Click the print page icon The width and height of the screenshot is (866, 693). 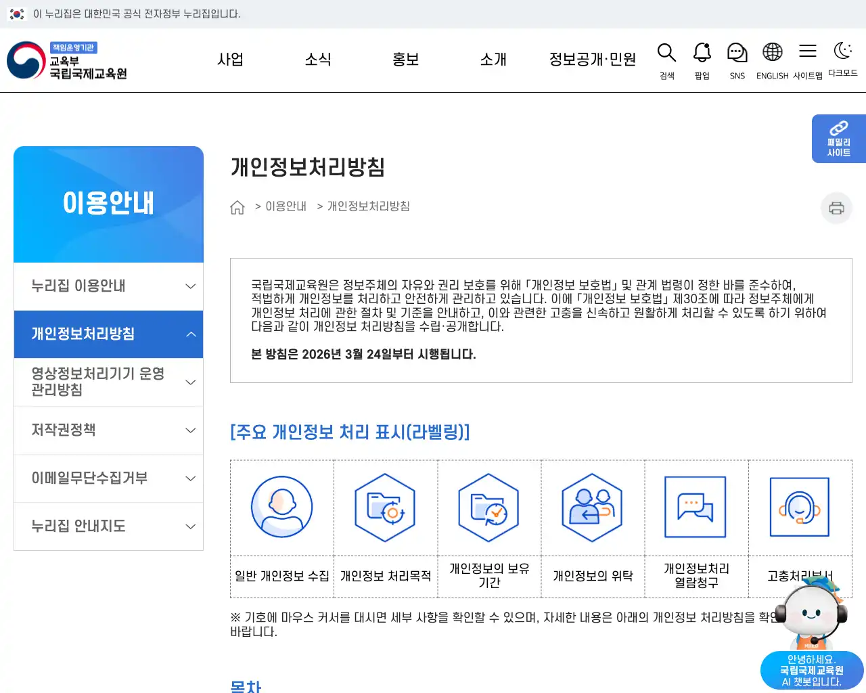(x=837, y=208)
